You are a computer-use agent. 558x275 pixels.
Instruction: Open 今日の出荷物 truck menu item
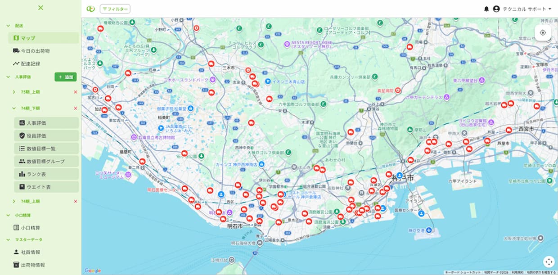tap(35, 51)
